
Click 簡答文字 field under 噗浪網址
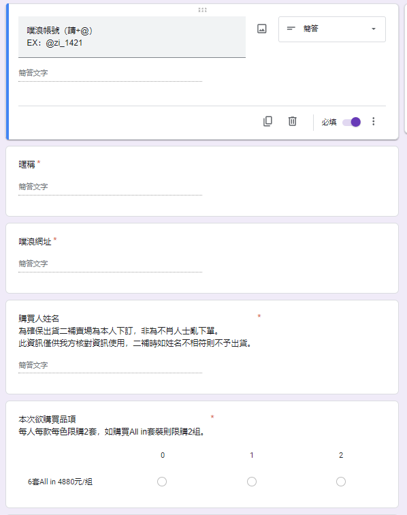coord(110,264)
